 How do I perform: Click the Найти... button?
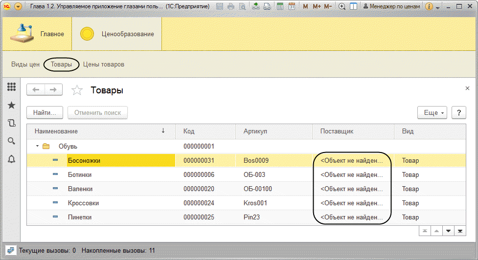[x=45, y=112]
